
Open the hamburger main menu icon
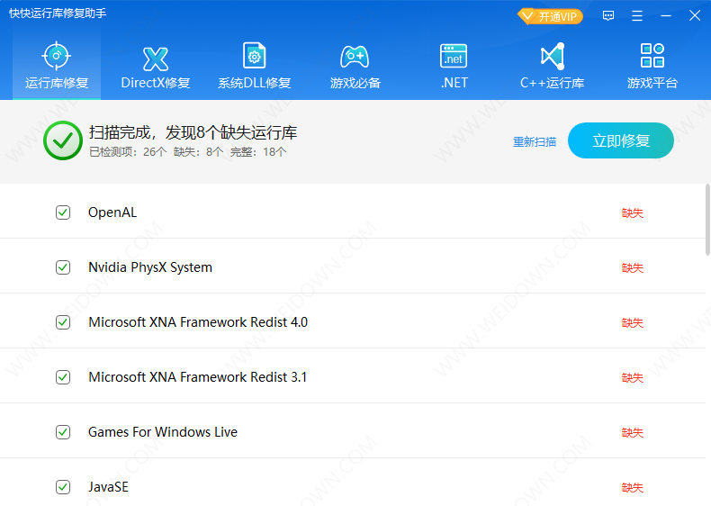tap(637, 16)
